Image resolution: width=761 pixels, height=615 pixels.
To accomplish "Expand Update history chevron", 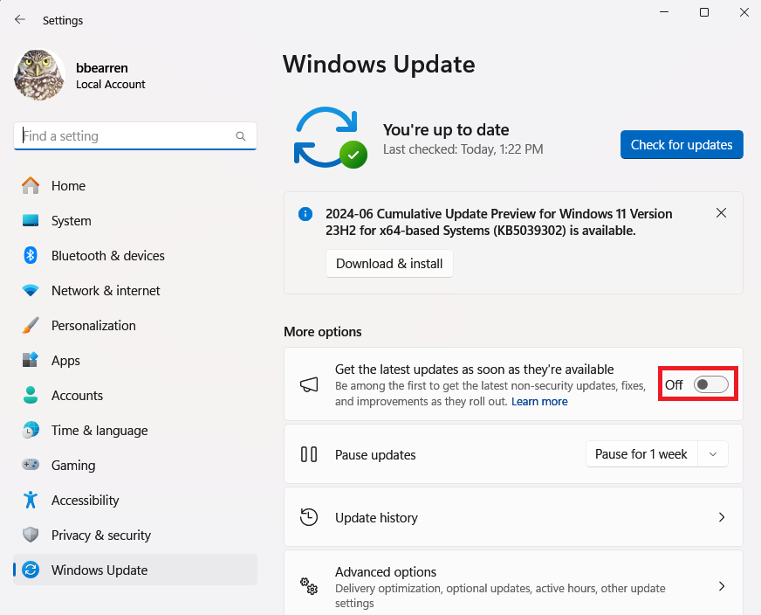I will 721,517.
